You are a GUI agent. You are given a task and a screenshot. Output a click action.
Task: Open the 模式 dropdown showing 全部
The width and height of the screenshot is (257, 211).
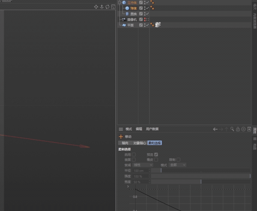point(177,165)
